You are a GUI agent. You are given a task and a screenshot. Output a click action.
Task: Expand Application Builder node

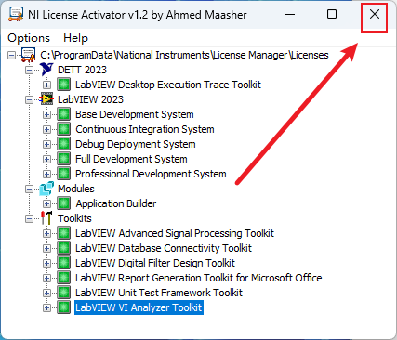[x=46, y=203]
